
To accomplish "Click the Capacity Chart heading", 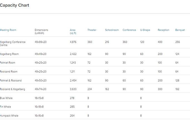I will point(14,5).
